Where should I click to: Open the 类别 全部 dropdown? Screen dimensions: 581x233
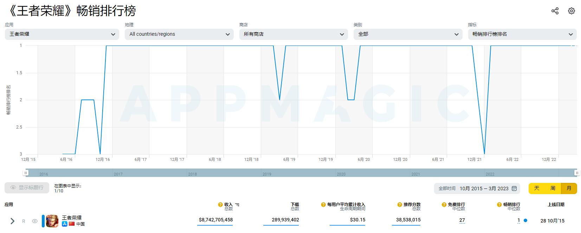point(408,34)
